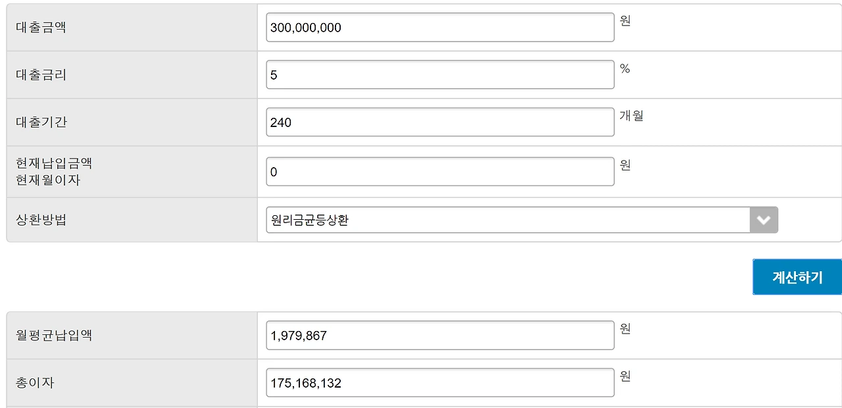Click the % unit beside 대출금리

pyautogui.click(x=625, y=68)
